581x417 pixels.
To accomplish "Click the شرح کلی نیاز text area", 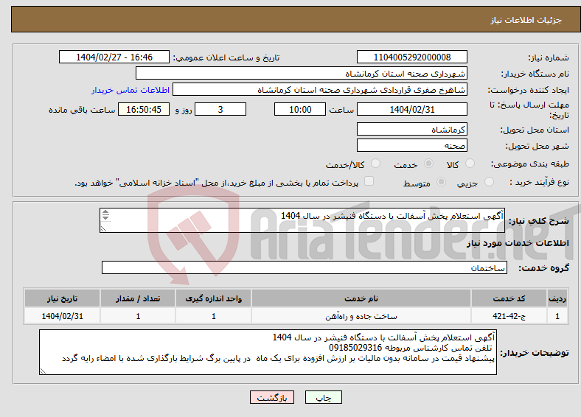I will click(302, 220).
